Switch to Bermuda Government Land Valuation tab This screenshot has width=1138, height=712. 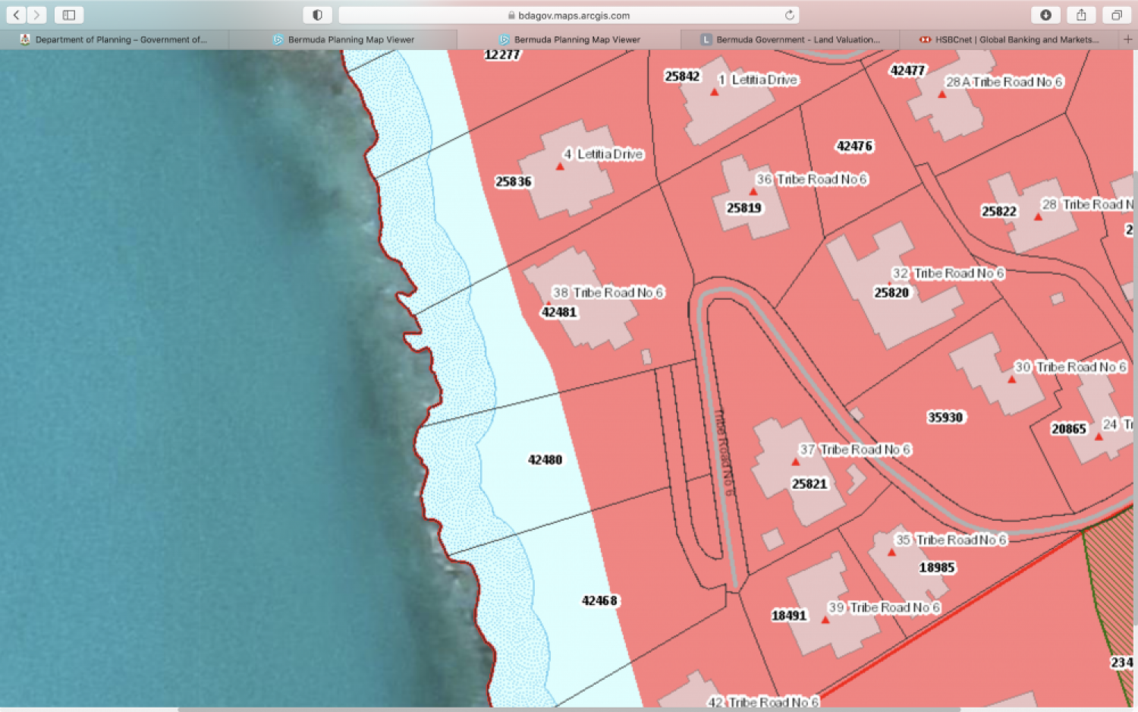point(790,39)
